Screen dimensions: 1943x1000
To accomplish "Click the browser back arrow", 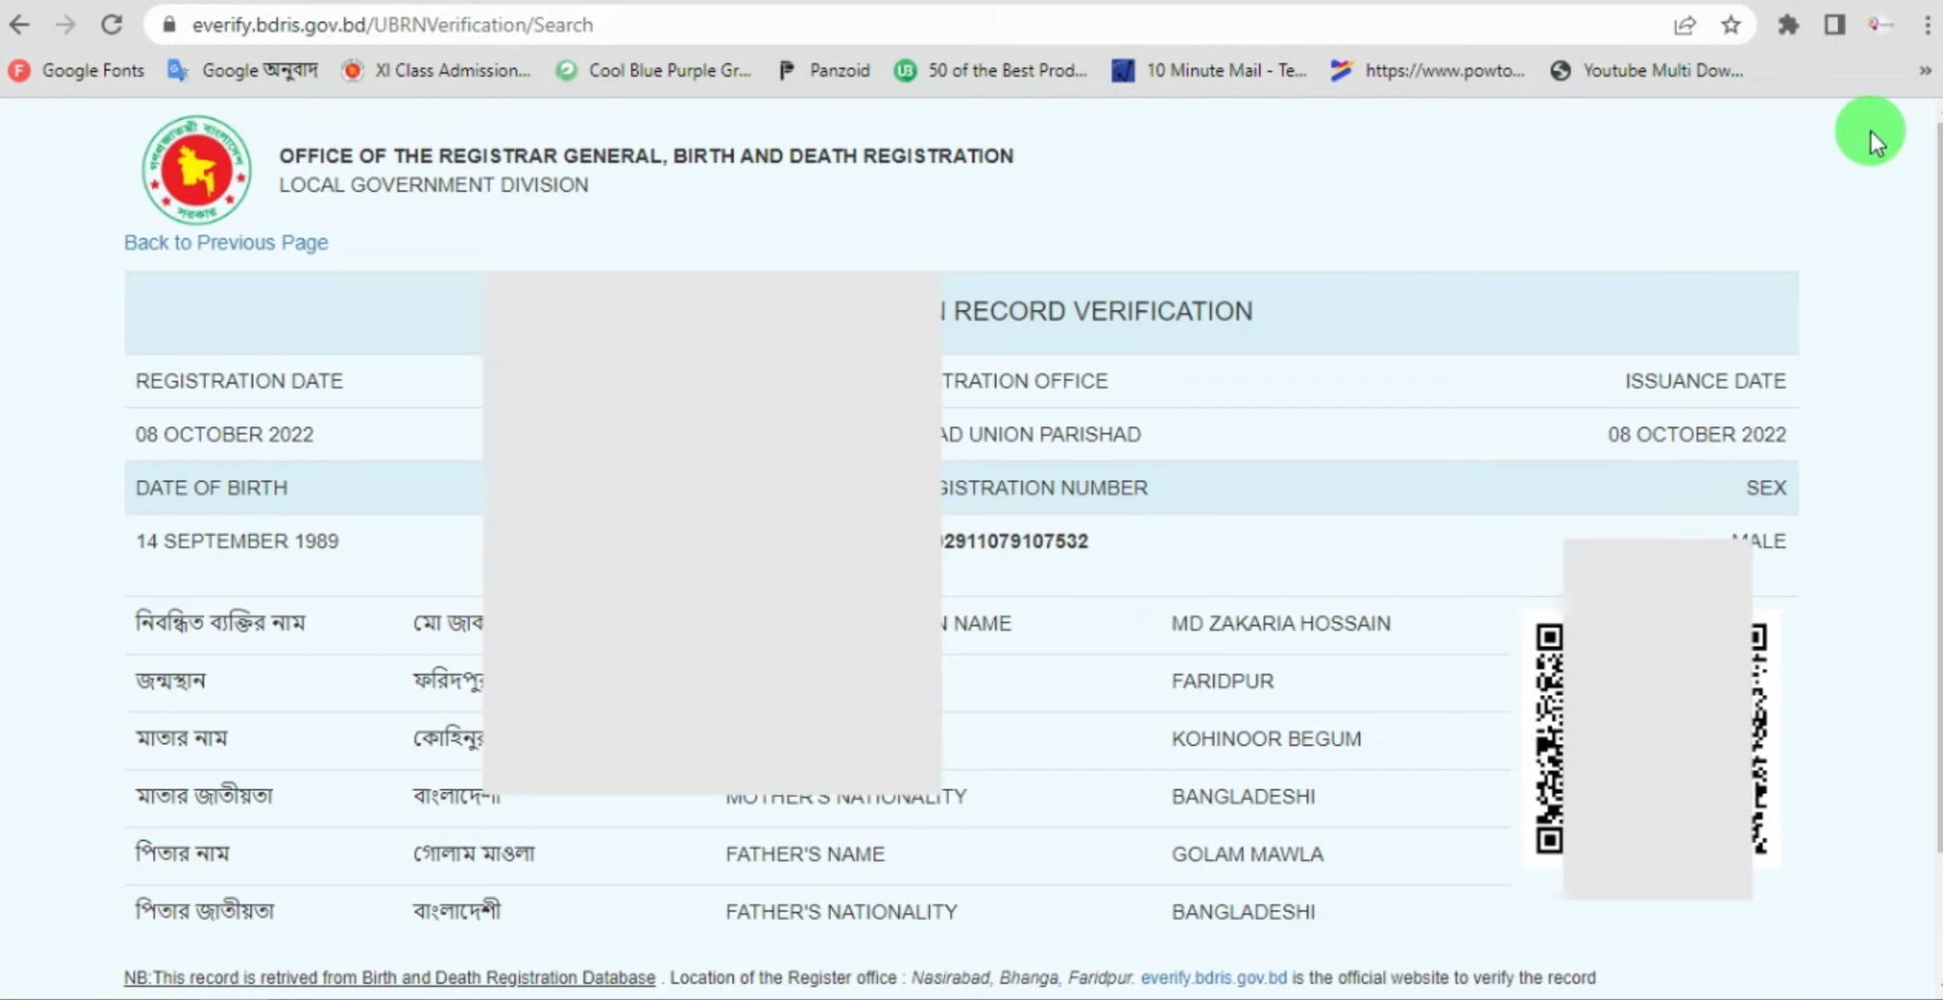I will (19, 25).
